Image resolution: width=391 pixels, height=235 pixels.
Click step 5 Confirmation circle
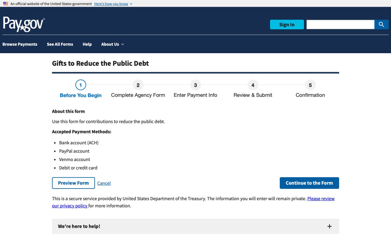pyautogui.click(x=310, y=85)
